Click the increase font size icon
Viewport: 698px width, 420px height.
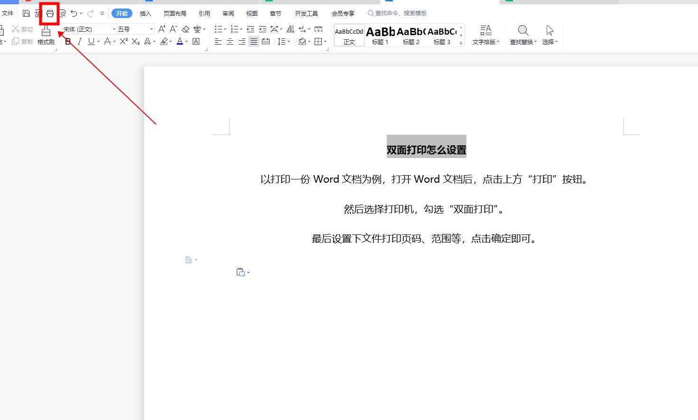[162, 29]
